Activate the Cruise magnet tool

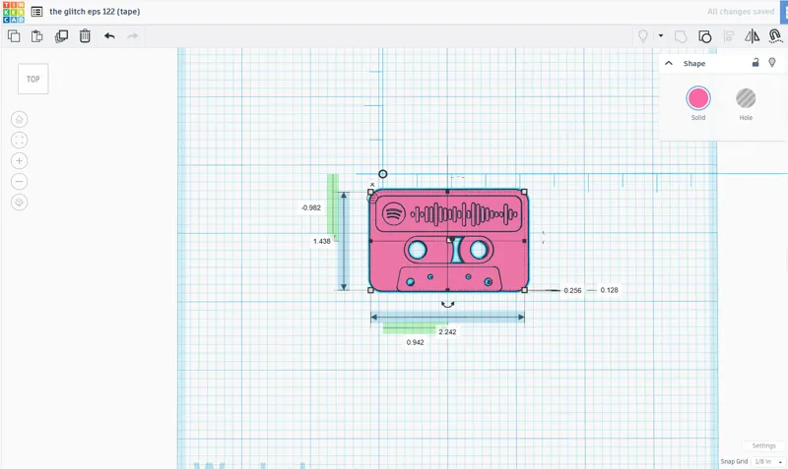[x=775, y=36]
